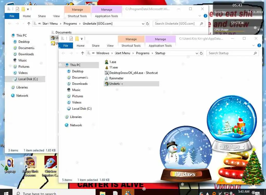Select DesktopSnowOK_x64.exe shortcut icon
266x195 pixels.
pos(107,73)
